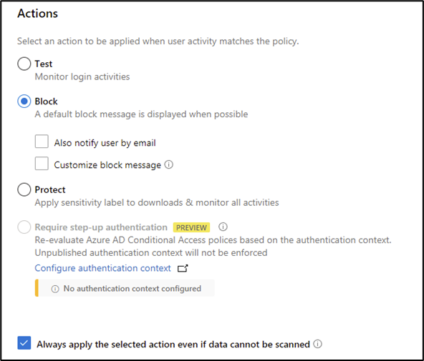Click 'A default block message is displayed' text
This screenshot has width=424, height=361.
[x=141, y=114]
